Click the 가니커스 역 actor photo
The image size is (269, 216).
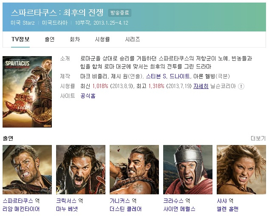(134, 170)
